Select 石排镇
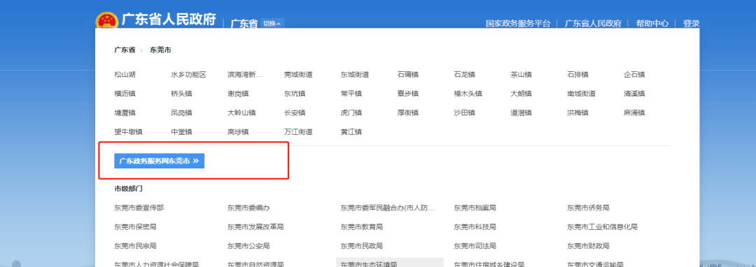The width and height of the screenshot is (756, 267). point(577,75)
